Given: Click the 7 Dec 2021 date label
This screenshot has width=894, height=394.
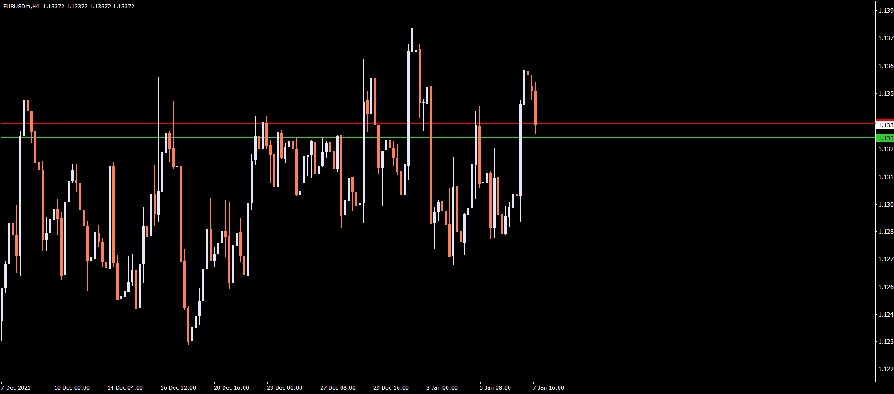Looking at the screenshot, I should tap(16, 388).
